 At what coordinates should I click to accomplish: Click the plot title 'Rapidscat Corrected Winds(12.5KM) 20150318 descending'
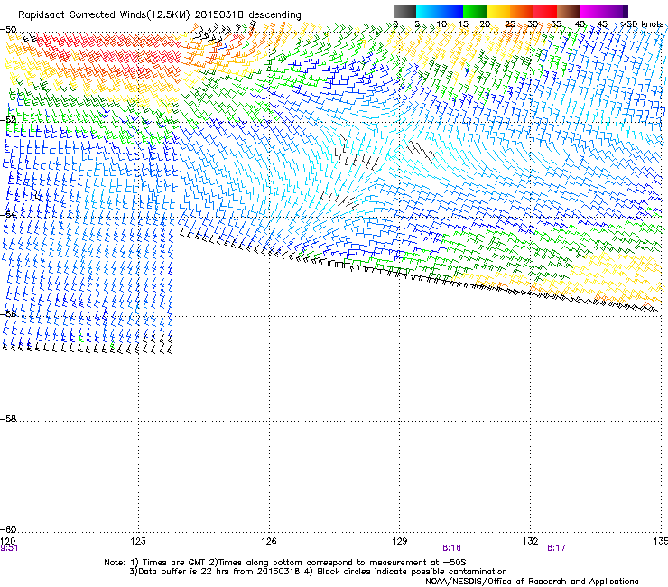point(160,15)
